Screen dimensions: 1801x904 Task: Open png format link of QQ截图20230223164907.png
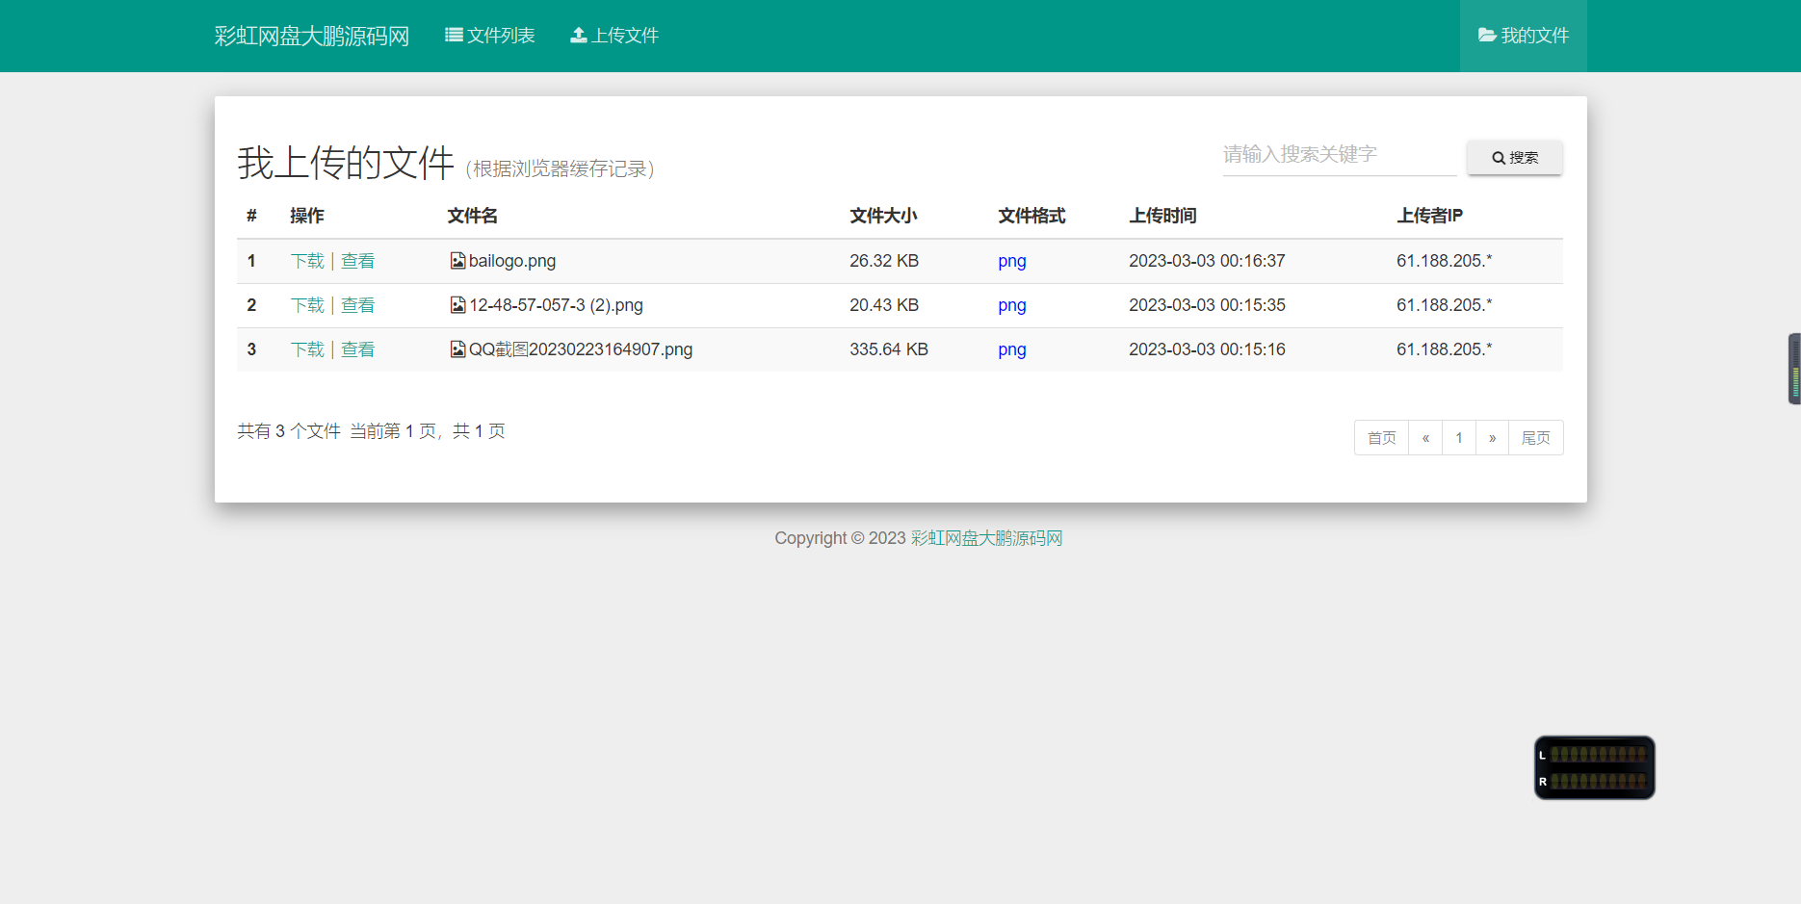click(x=1011, y=349)
